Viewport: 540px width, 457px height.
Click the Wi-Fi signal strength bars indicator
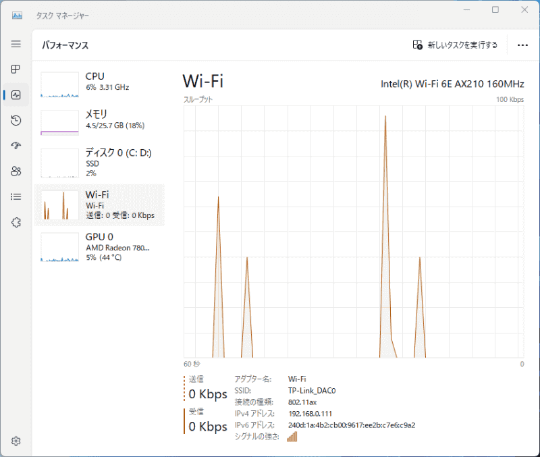tap(292, 437)
